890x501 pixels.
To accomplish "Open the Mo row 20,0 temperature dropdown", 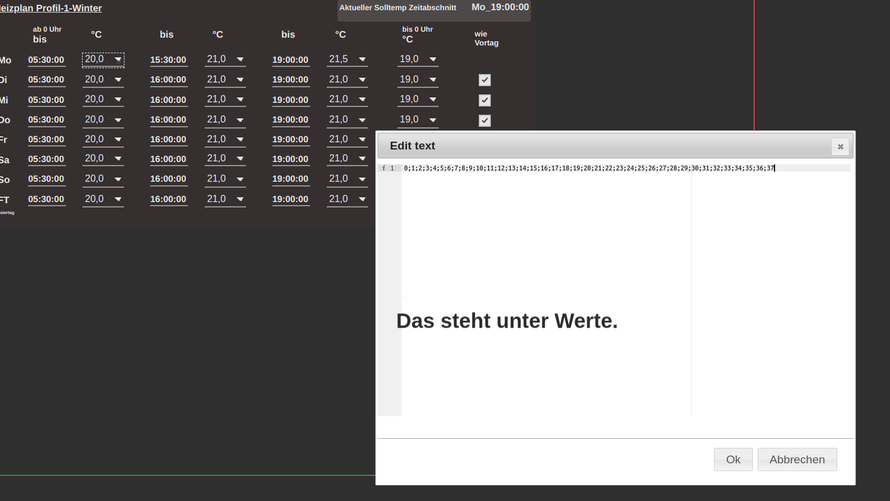I will 103,60.
